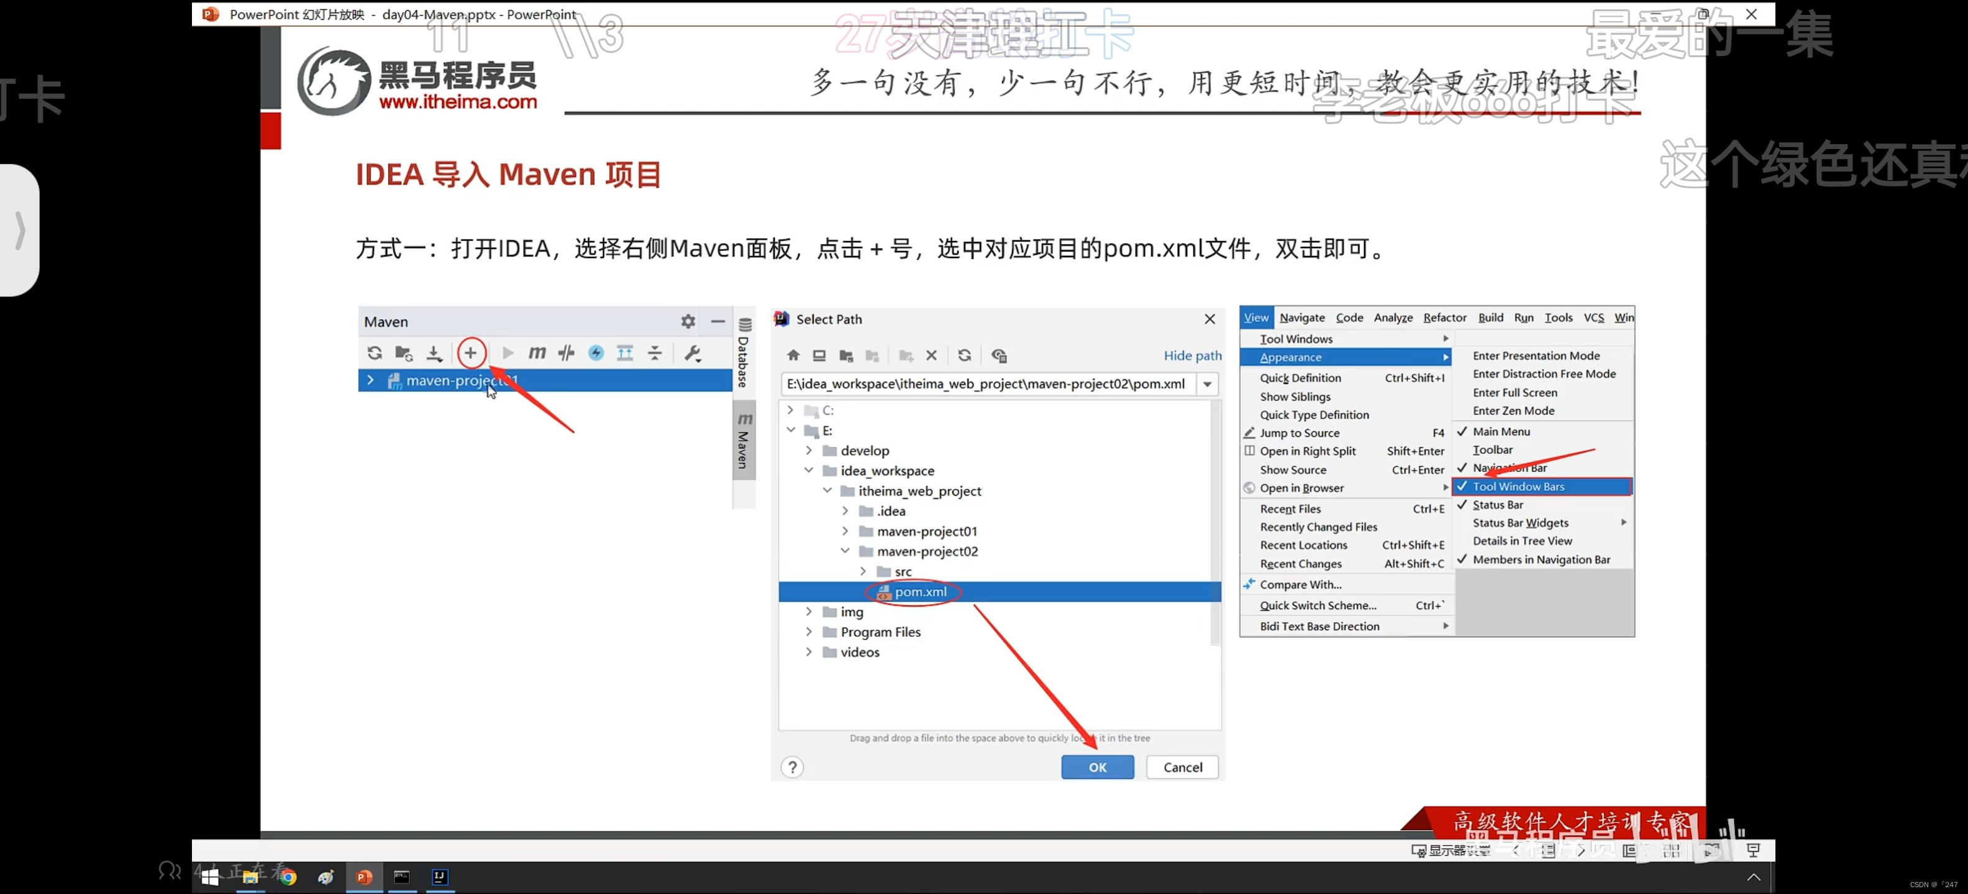Image resolution: width=1968 pixels, height=894 pixels.
Task: Click Maven run play icon
Action: [508, 353]
